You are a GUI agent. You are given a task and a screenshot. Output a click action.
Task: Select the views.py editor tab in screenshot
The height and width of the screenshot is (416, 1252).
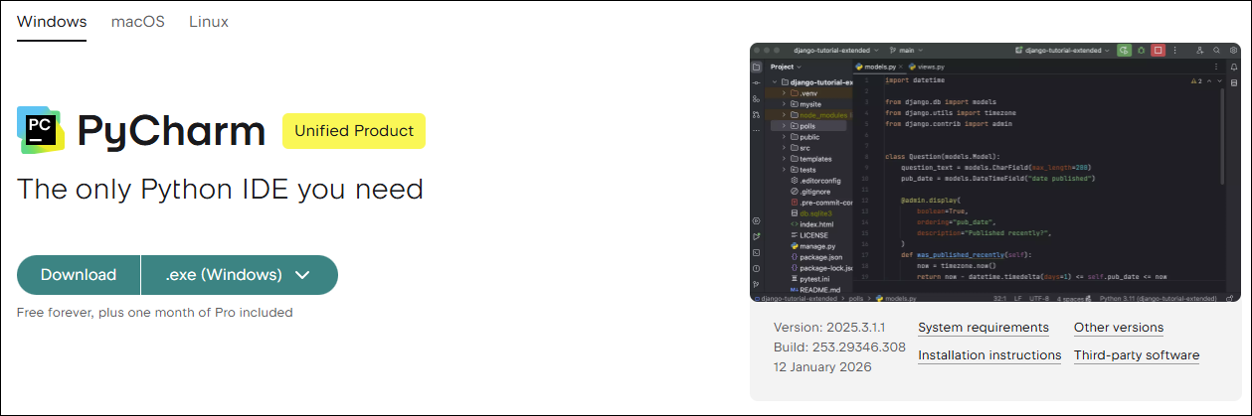coord(926,67)
